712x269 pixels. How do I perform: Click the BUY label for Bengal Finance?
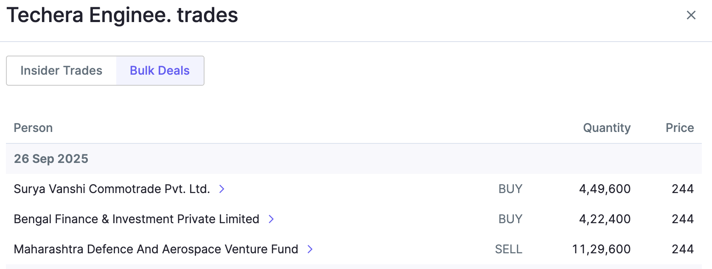pos(510,219)
